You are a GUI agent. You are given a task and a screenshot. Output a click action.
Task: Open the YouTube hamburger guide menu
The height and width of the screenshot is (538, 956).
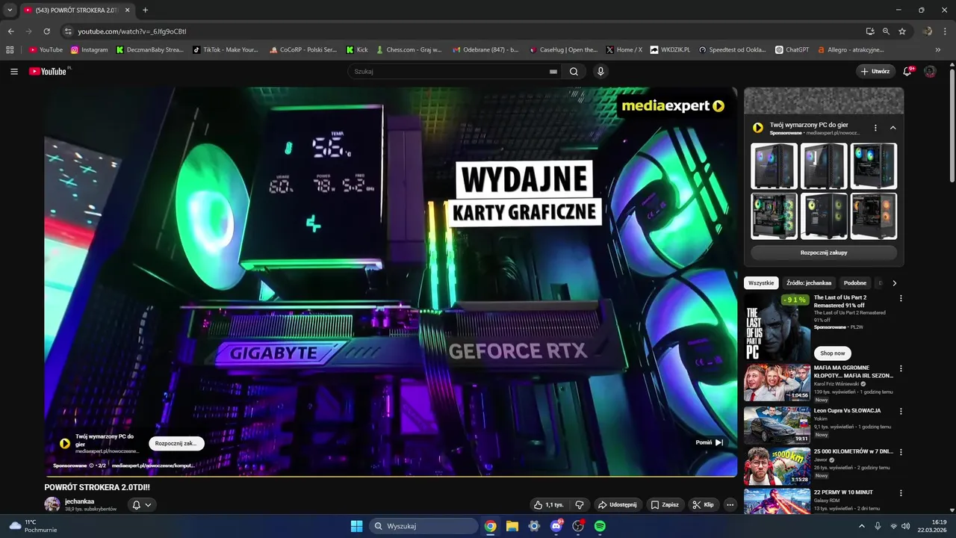click(x=14, y=72)
